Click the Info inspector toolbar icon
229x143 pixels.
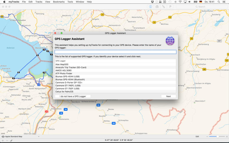pos(151,7)
